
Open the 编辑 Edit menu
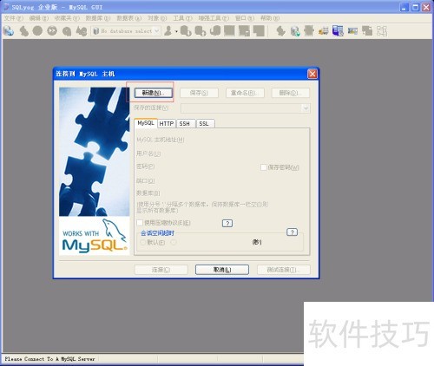(x=38, y=18)
